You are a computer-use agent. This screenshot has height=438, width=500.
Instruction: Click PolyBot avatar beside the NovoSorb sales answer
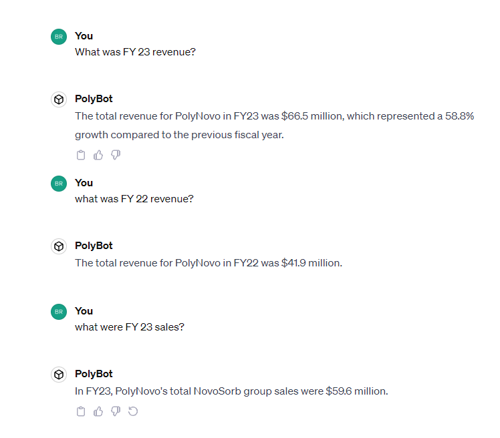coord(59,375)
